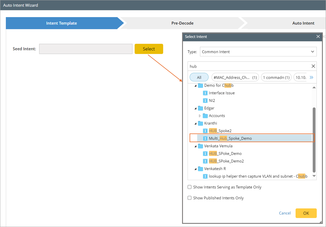Click the Kranthi folder icon
326x227 pixels.
[200, 123]
